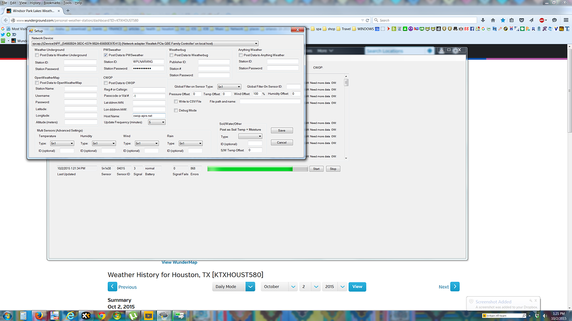Open Firefox Help menu

(78, 3)
